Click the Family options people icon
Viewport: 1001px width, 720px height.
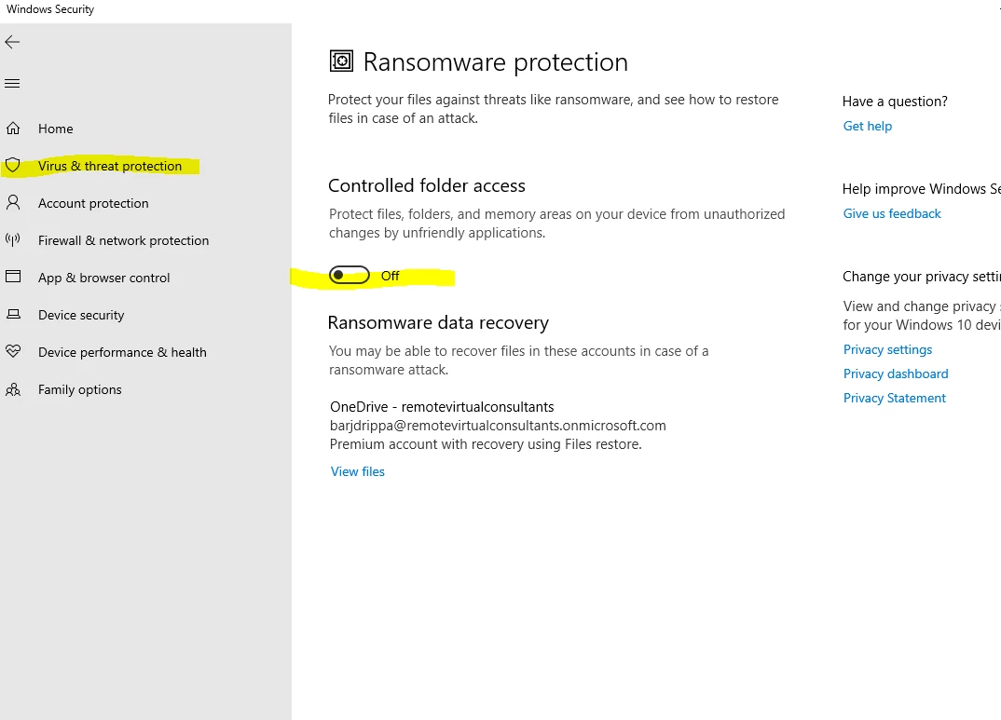13,389
